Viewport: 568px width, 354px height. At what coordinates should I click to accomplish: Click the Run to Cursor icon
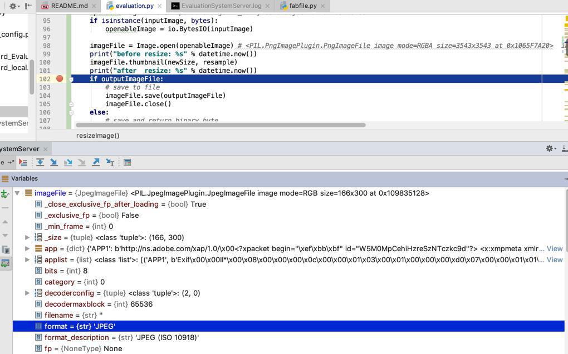pos(110,162)
